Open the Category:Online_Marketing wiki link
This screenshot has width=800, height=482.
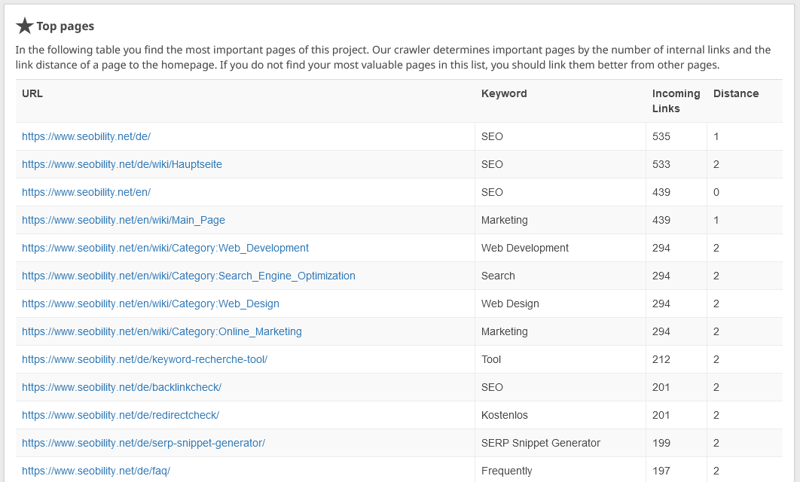161,331
